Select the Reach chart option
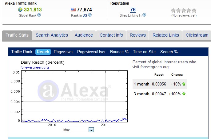211x139 pixels. coord(43,52)
